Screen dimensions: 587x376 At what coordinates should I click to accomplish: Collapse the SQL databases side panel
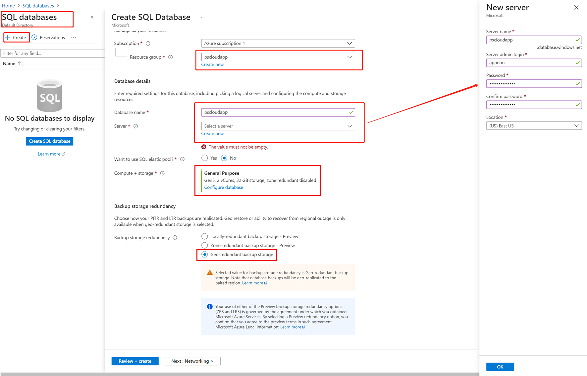coord(92,17)
